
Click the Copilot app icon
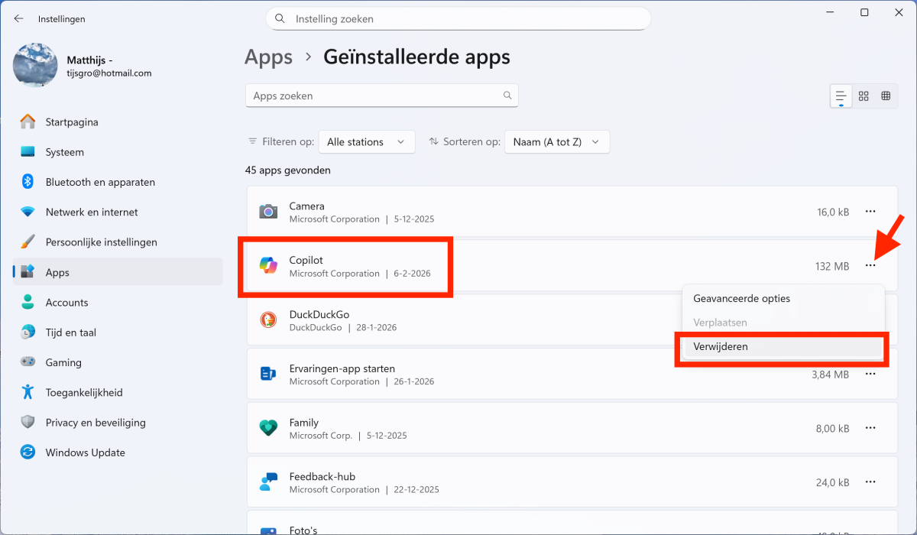[268, 266]
